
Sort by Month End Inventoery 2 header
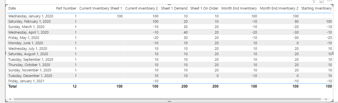tap(279, 8)
